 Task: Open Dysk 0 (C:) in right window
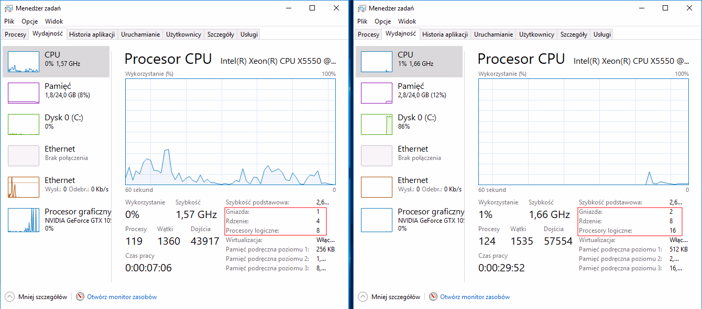(416, 122)
